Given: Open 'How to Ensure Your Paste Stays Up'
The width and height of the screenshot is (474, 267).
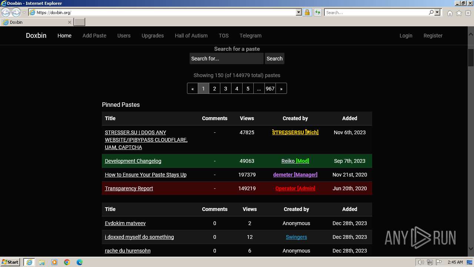Looking at the screenshot, I should [x=146, y=175].
